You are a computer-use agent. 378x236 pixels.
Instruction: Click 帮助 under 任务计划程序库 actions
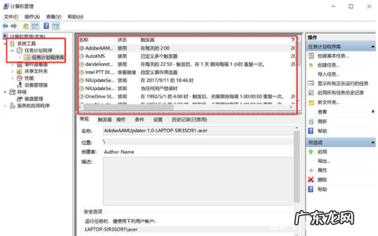coord(322,131)
